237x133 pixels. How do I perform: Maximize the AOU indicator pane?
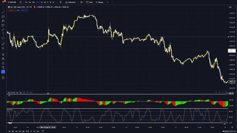point(226,93)
